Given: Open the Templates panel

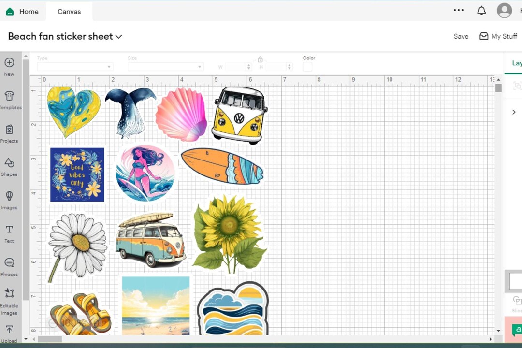Looking at the screenshot, I should (x=9, y=101).
